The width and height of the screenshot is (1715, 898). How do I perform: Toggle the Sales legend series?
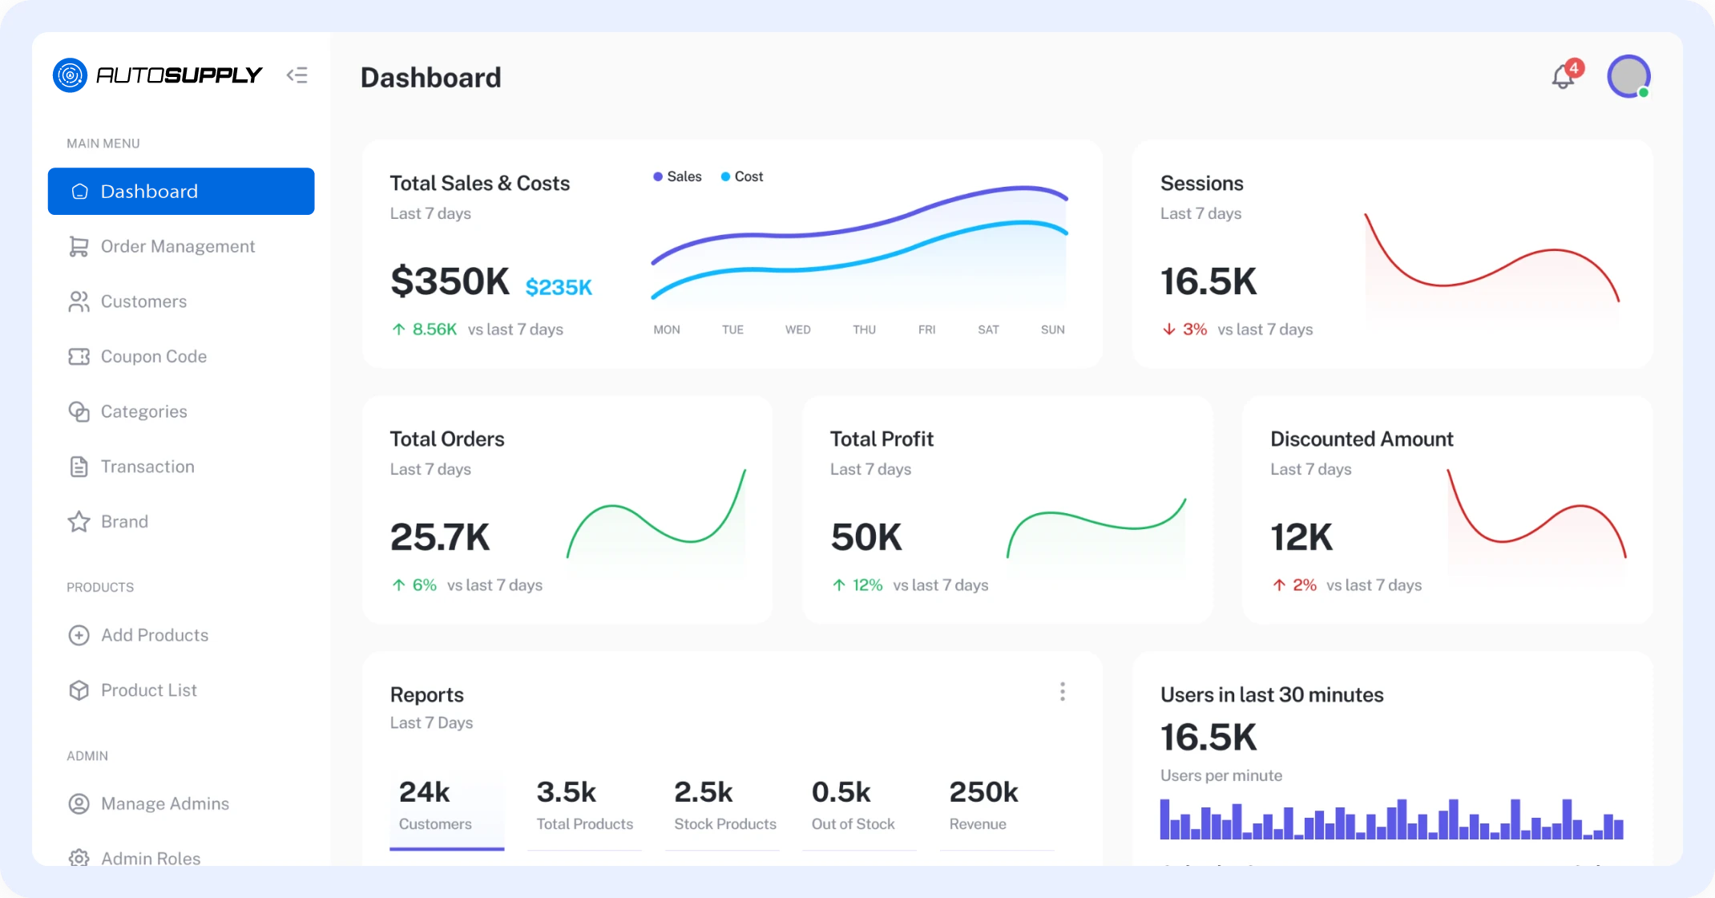[x=678, y=176]
